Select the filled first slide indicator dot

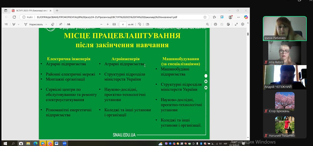point(206,76)
